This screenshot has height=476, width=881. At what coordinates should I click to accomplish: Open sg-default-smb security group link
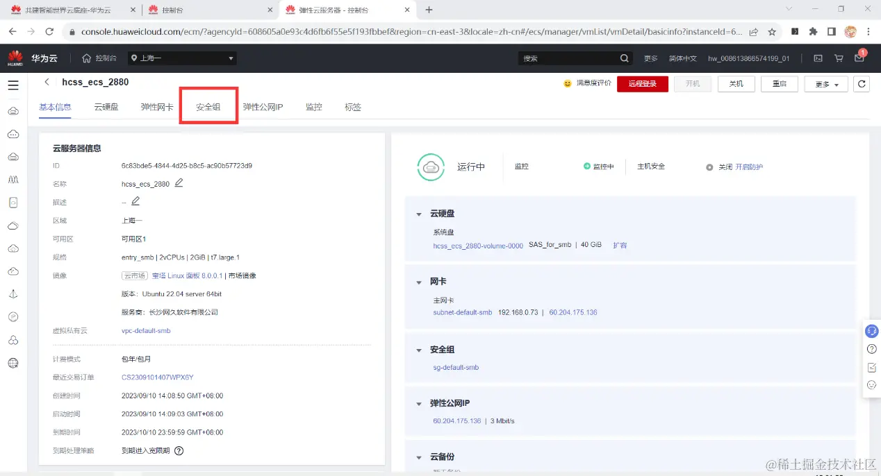tap(456, 367)
